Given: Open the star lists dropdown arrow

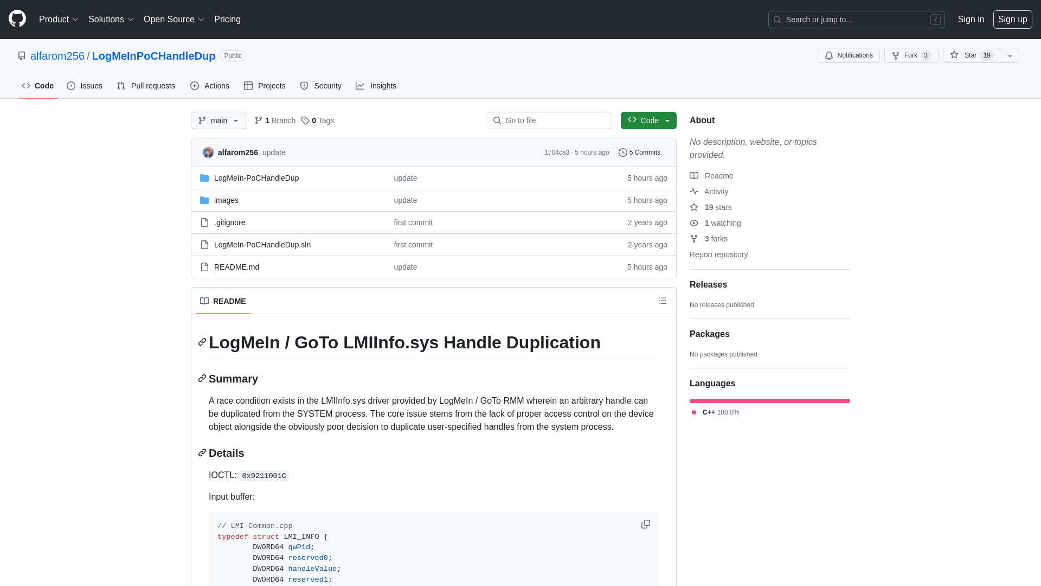Looking at the screenshot, I should (x=1010, y=55).
